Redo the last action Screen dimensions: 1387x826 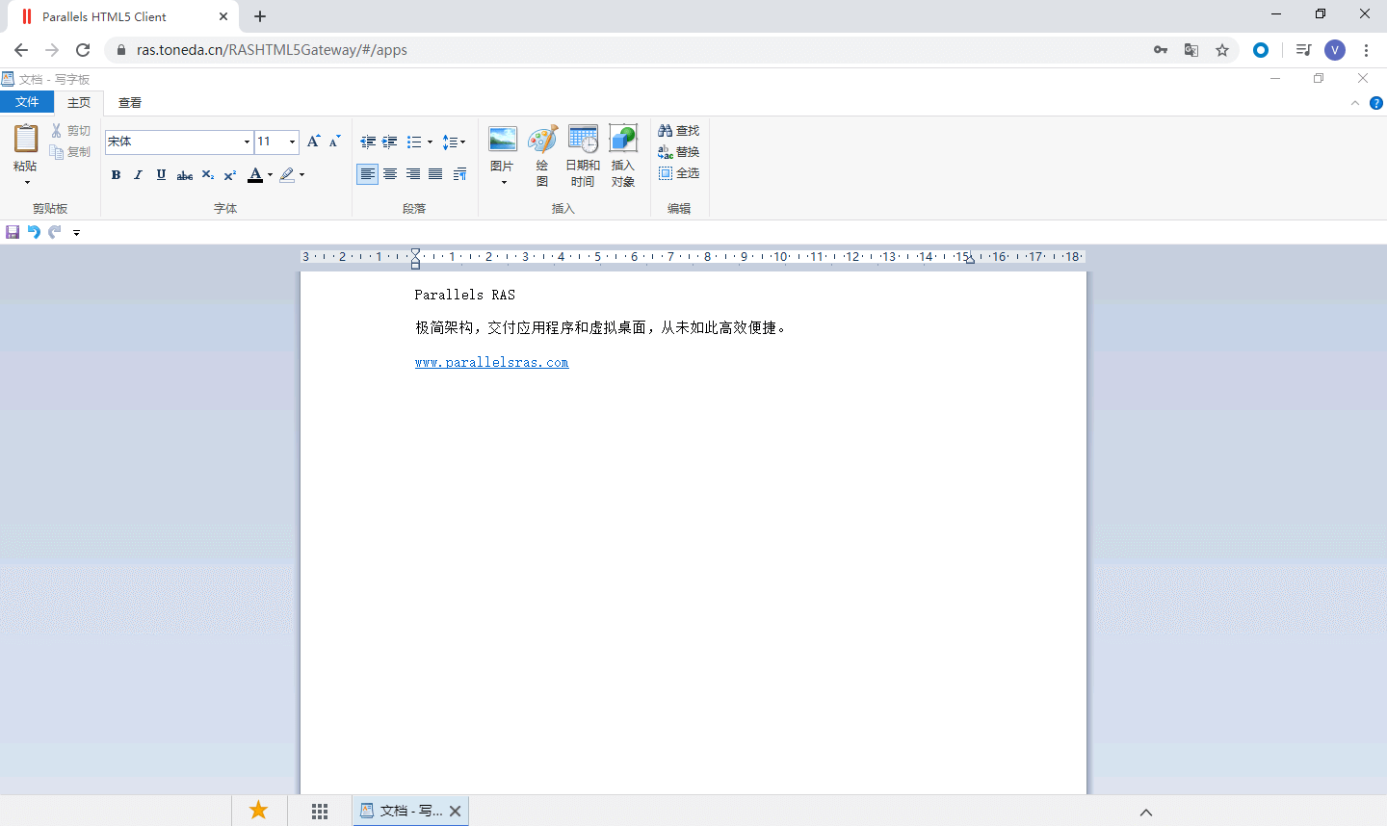[55, 232]
